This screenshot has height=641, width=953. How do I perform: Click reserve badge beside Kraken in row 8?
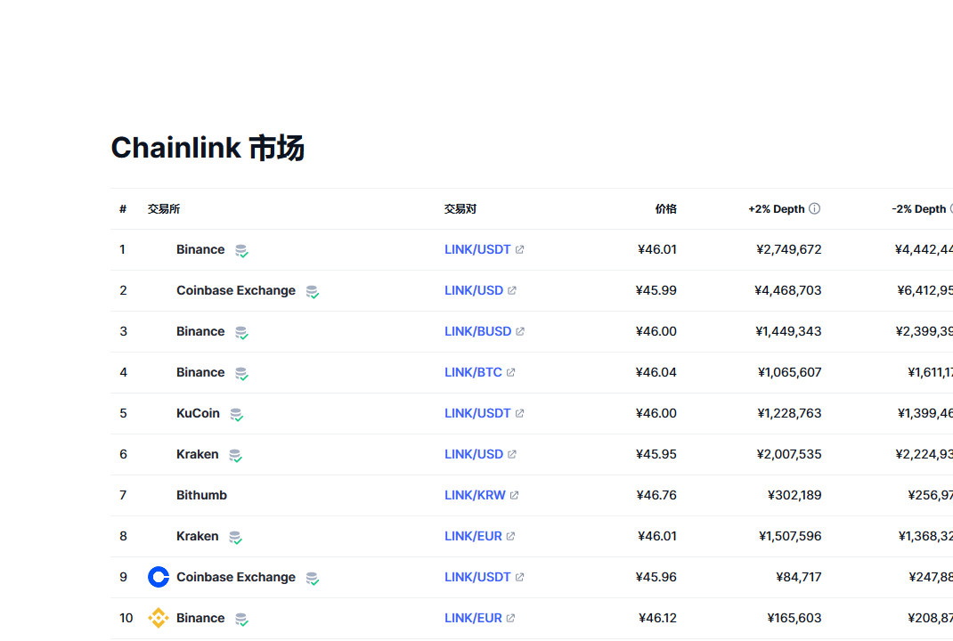(x=235, y=537)
